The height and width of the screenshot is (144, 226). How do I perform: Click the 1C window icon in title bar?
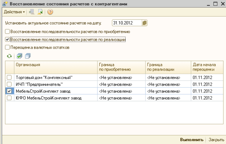click(5, 4)
